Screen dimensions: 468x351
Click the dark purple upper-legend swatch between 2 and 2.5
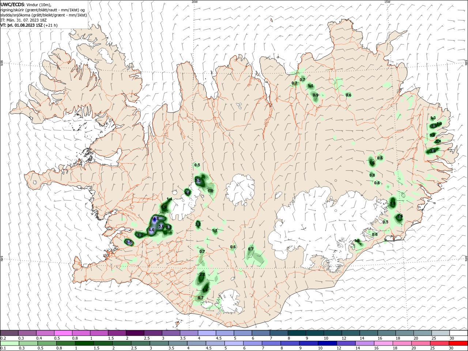pos(135,333)
